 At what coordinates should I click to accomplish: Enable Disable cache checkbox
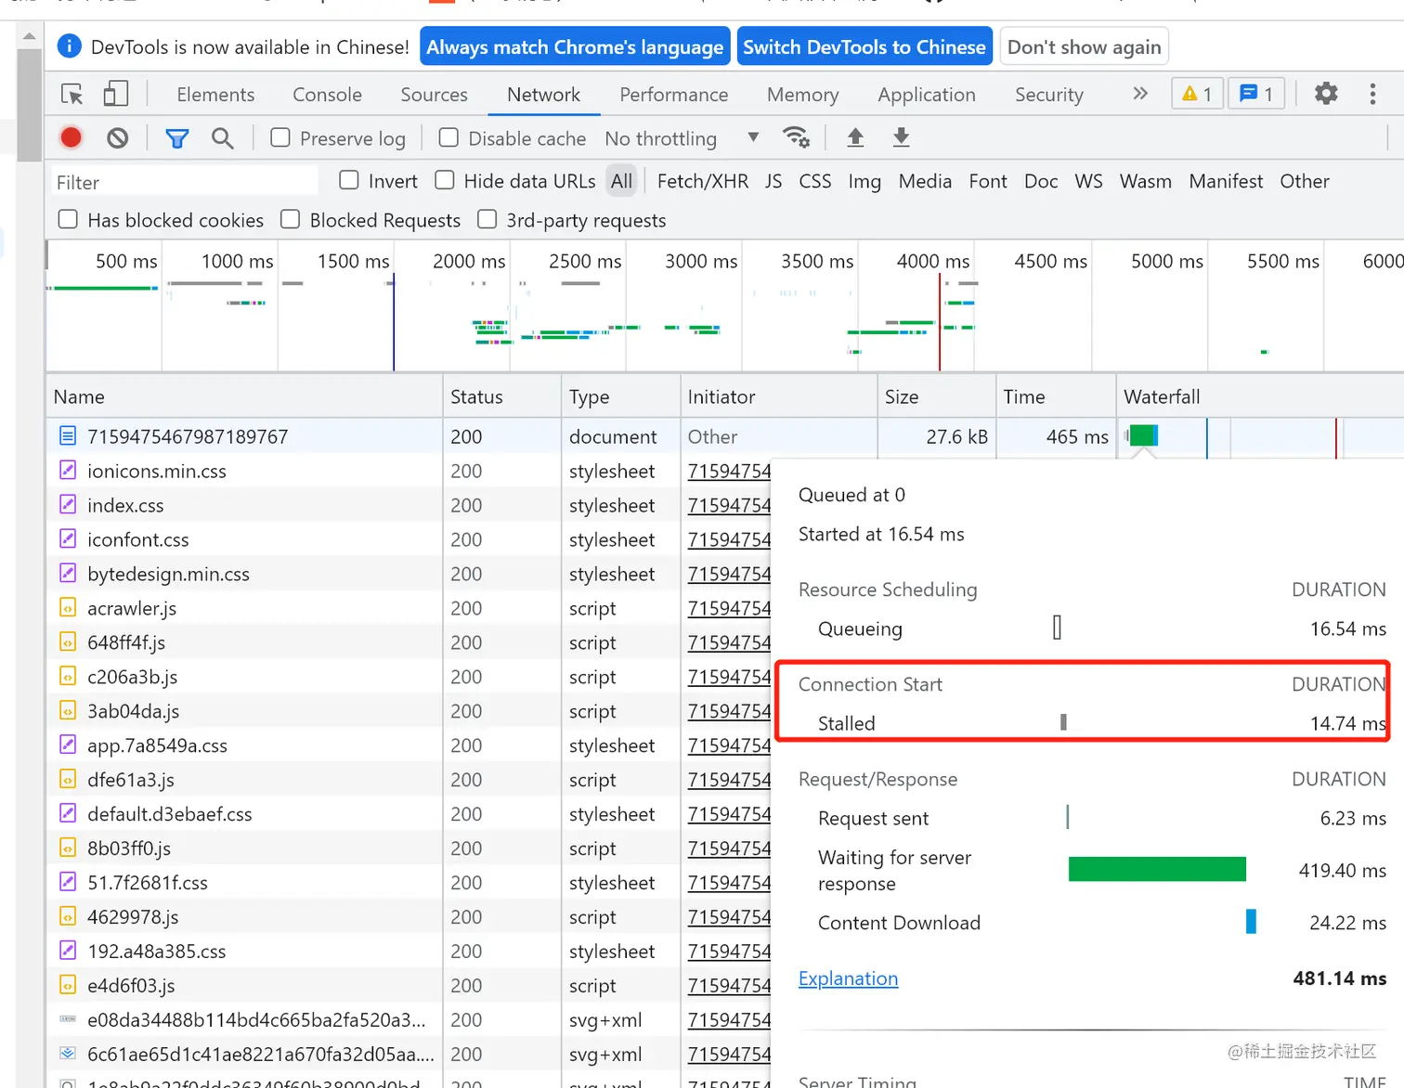coord(448,137)
